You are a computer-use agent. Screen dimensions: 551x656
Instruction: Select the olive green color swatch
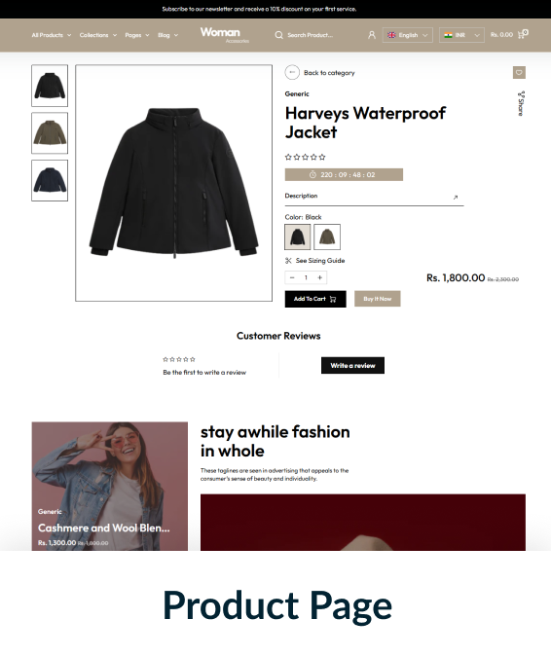point(327,237)
